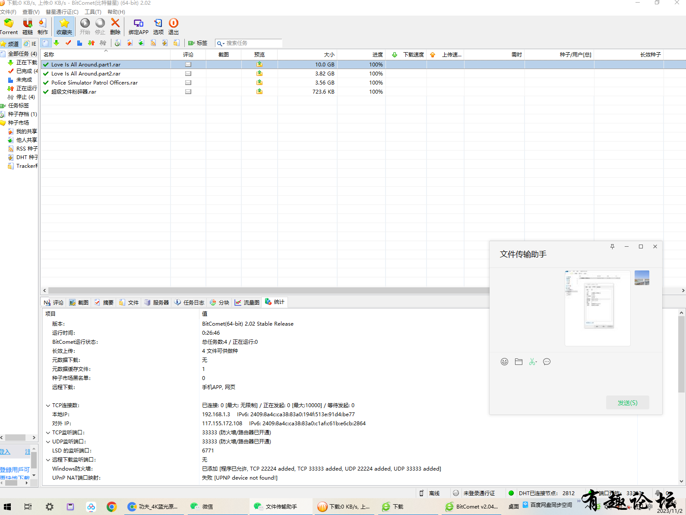Click the orange RSS filter icon
Viewport: 686px width, 515px height.
coord(153,43)
